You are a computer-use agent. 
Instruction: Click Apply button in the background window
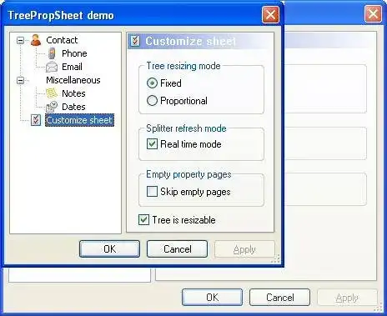[x=347, y=298]
